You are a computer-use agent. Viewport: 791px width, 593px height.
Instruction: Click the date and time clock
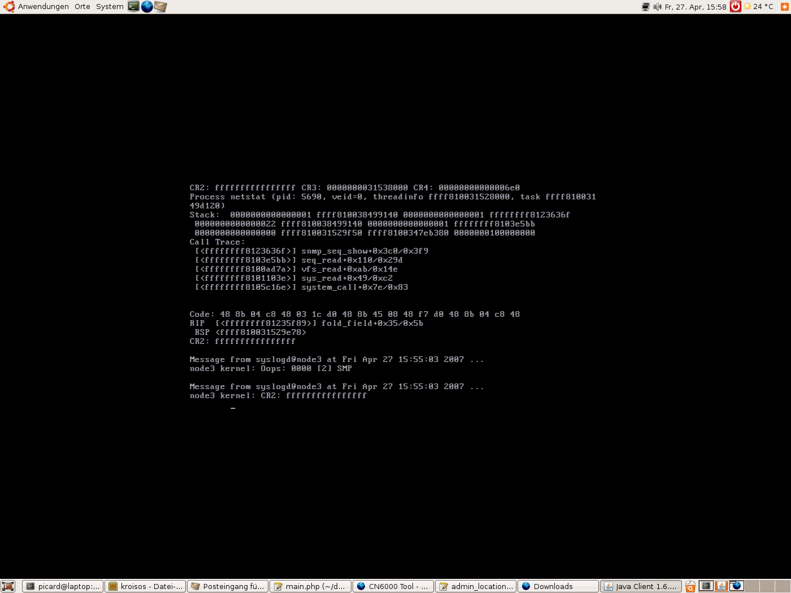[696, 7]
